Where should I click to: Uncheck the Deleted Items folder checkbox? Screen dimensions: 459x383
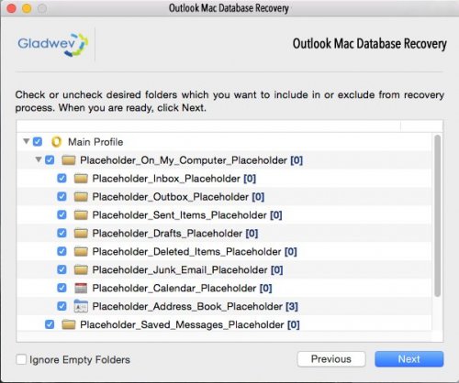point(62,251)
